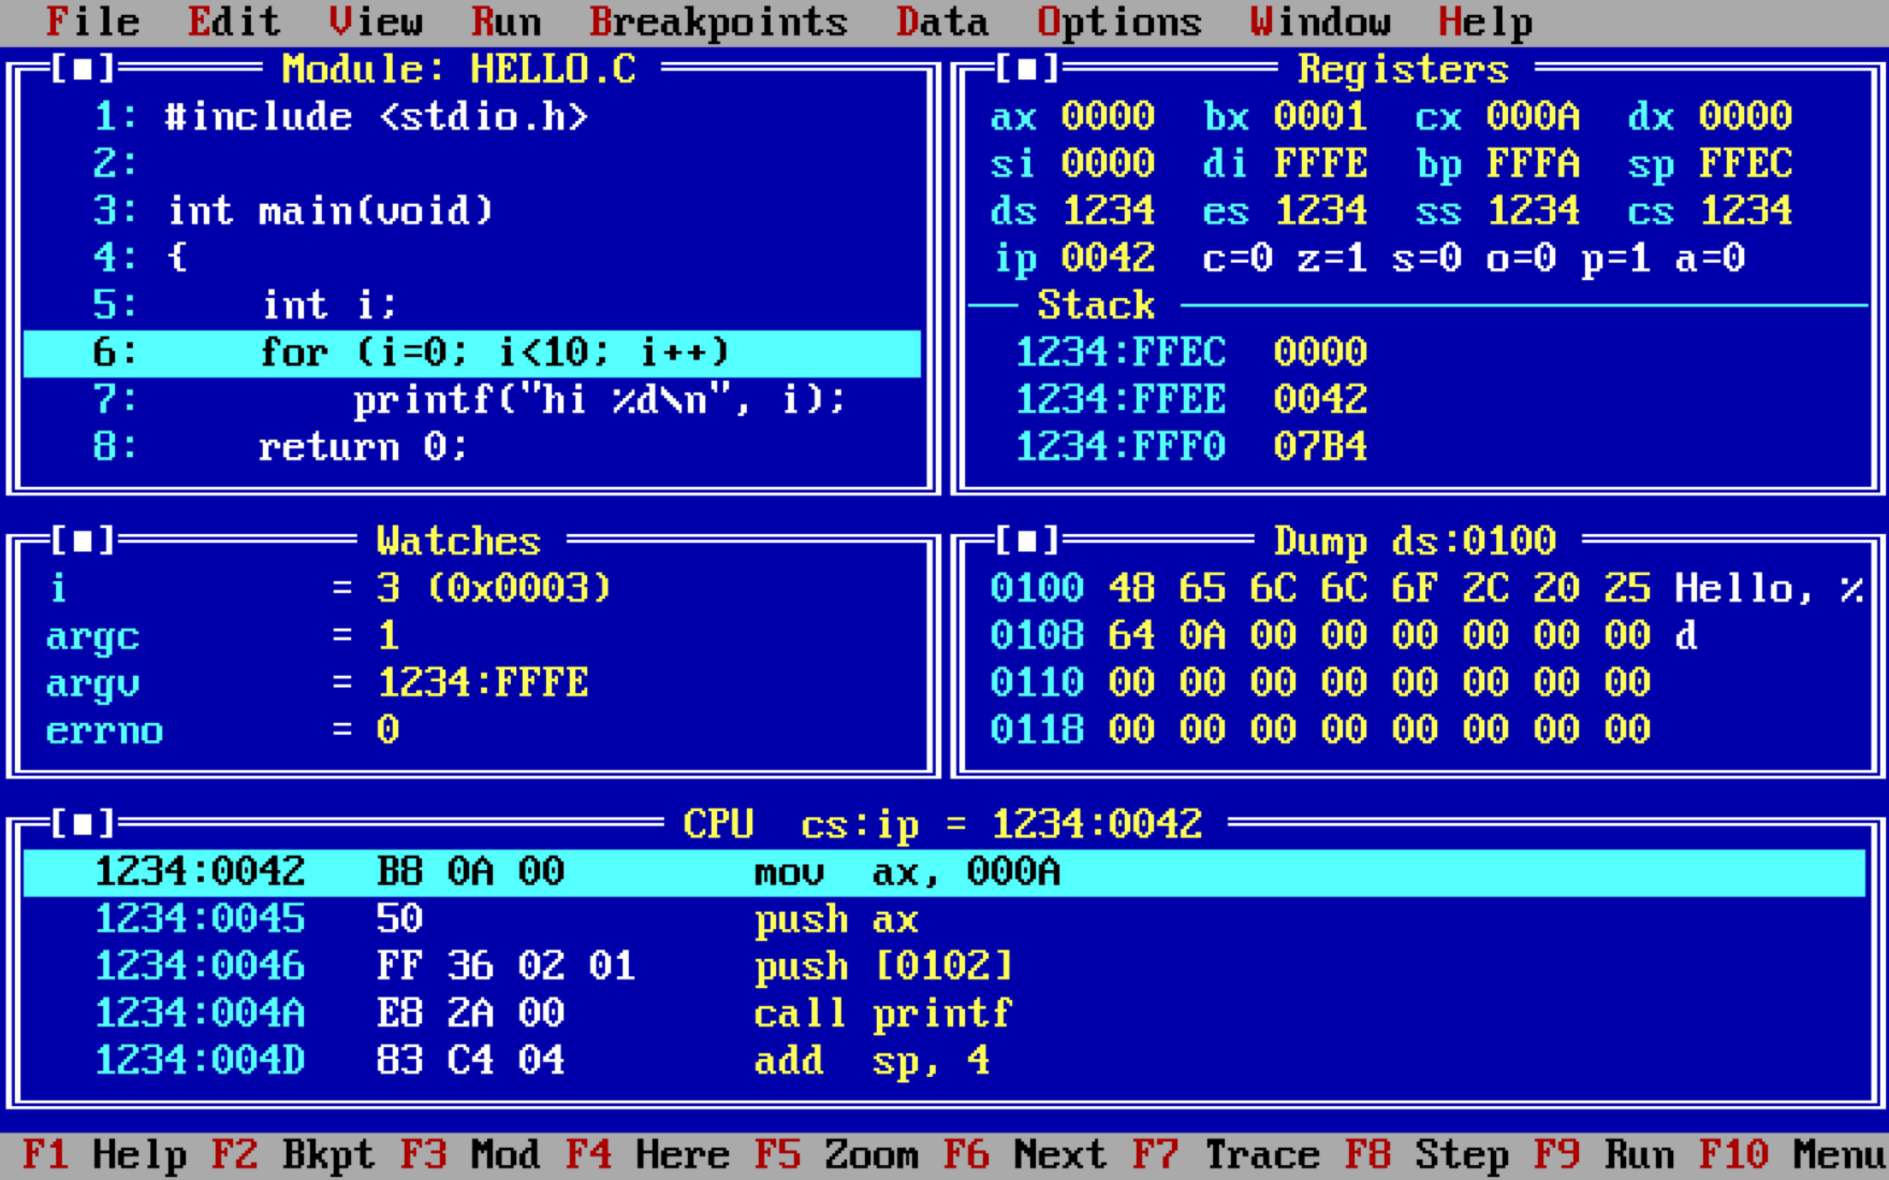Click F7 Trace in the status bar

(x=1226, y=1156)
